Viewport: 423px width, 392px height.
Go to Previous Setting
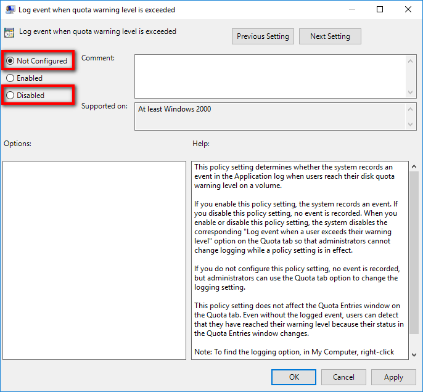pos(263,36)
